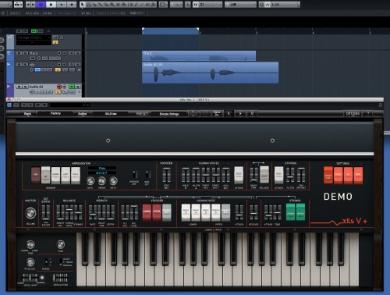This screenshot has height=295, width=390.
Task: Click the PITCH SET knob
Action: (30, 262)
